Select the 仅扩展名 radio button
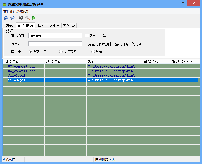 [x=61, y=52]
